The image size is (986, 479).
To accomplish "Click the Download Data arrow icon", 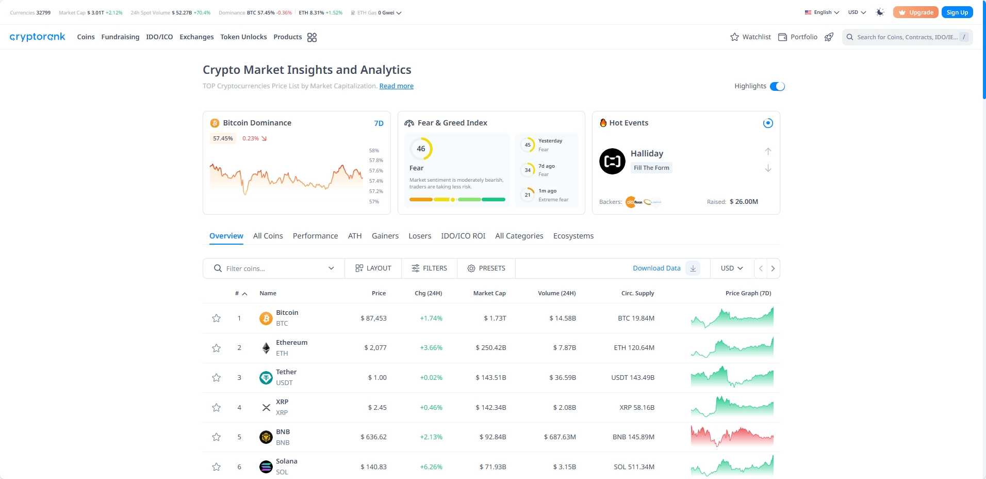I will tap(693, 268).
